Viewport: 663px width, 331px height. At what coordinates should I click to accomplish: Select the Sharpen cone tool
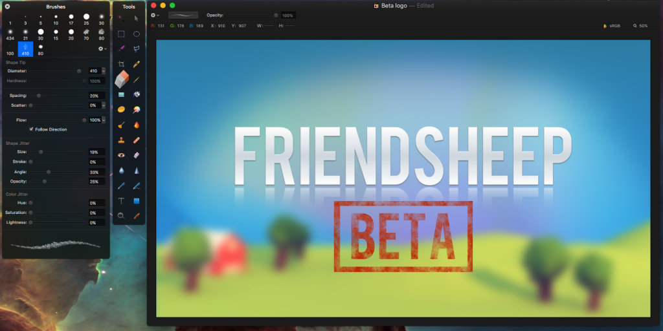(137, 171)
